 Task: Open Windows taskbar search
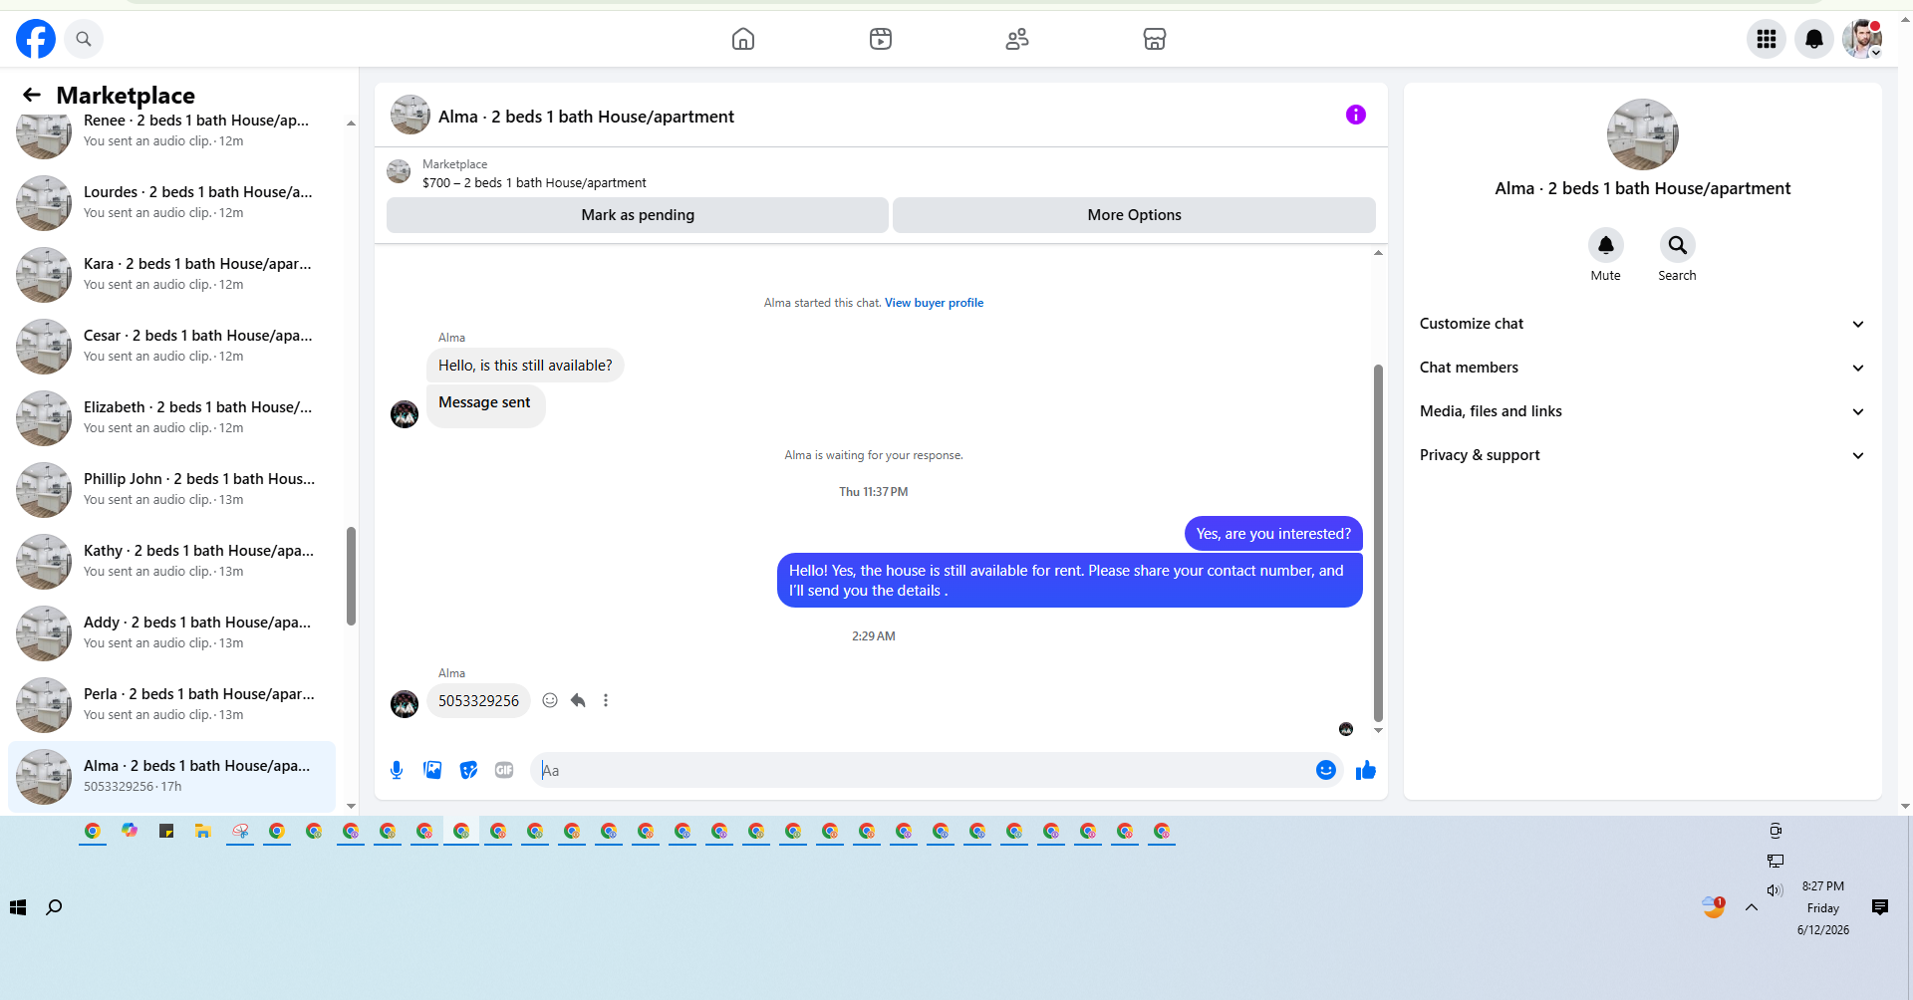click(x=55, y=907)
